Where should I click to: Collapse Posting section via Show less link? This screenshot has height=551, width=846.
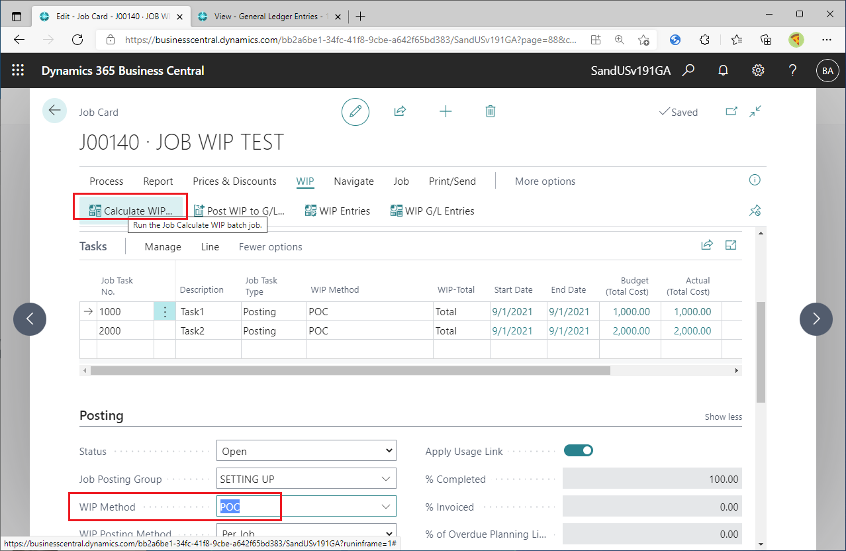pyautogui.click(x=723, y=416)
